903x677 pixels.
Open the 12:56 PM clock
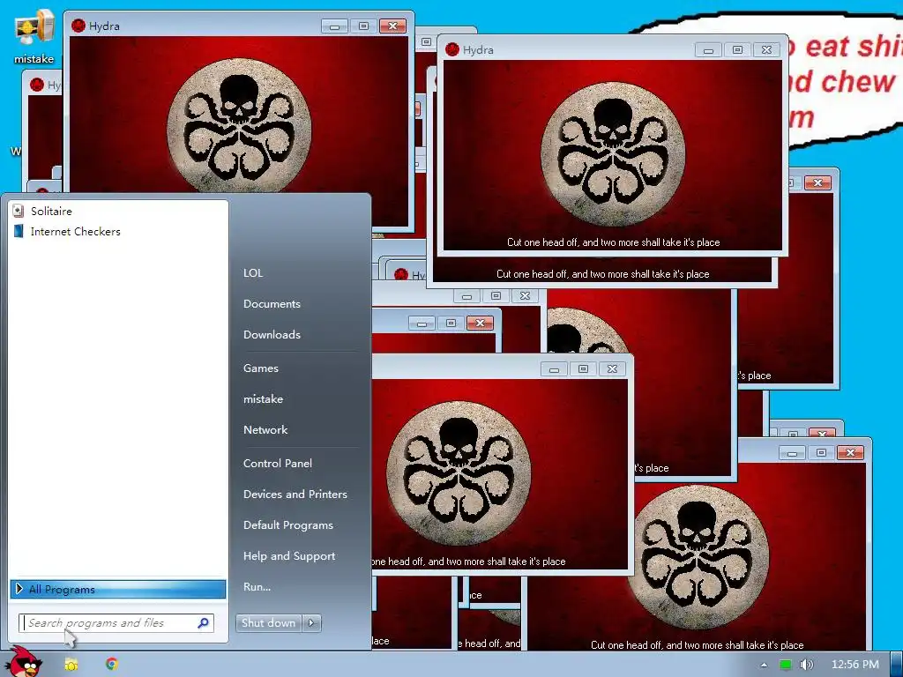pyautogui.click(x=855, y=665)
